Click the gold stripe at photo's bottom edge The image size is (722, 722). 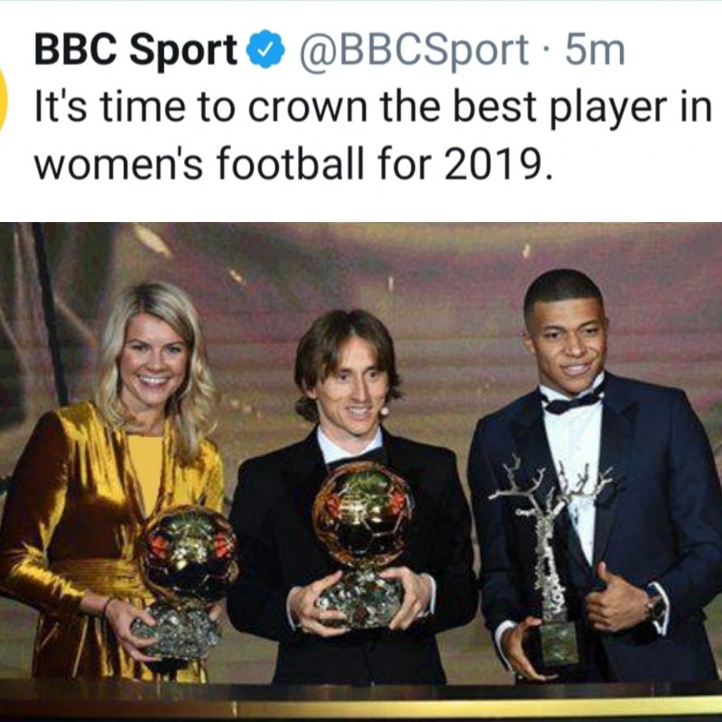(x=479, y=708)
